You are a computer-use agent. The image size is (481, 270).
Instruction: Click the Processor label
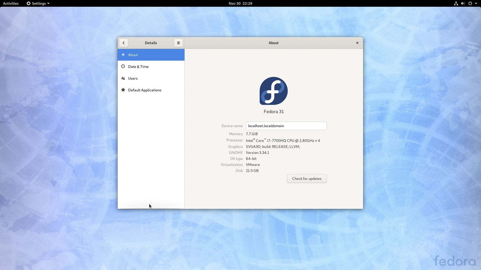pos(234,140)
